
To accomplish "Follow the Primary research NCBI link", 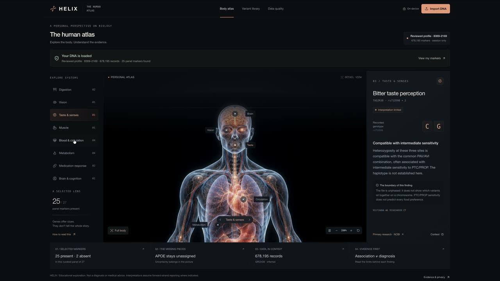I will [388, 235].
